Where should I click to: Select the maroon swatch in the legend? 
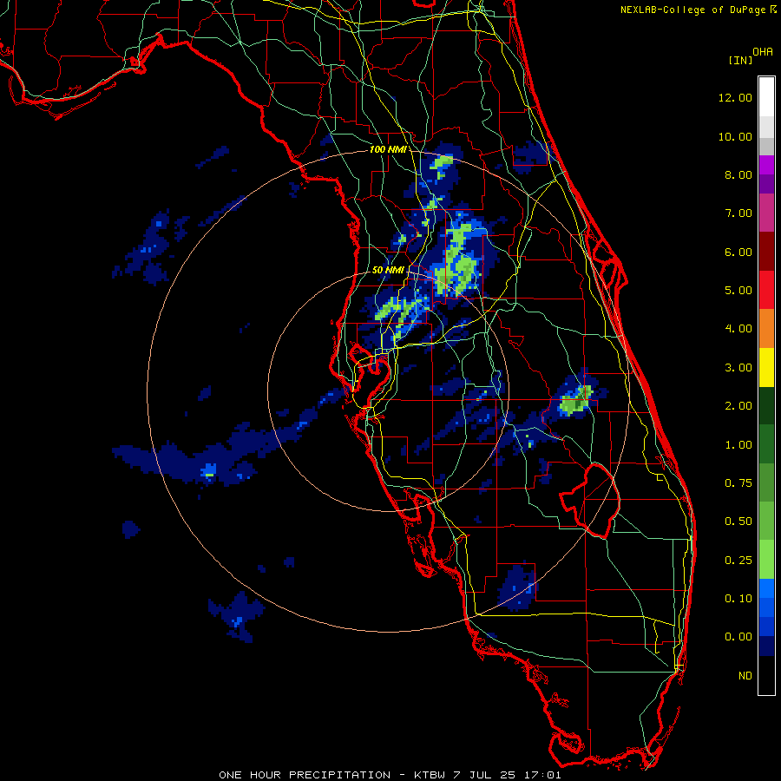click(766, 252)
